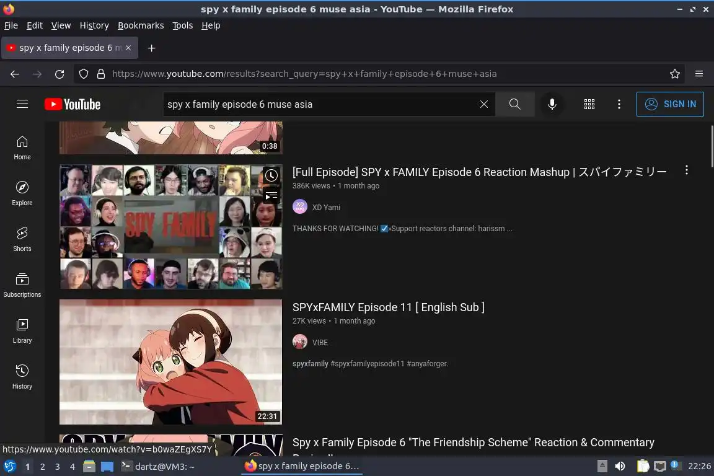The image size is (714, 476).
Task: Click show desktop icon in taskbar
Action: pos(107,467)
